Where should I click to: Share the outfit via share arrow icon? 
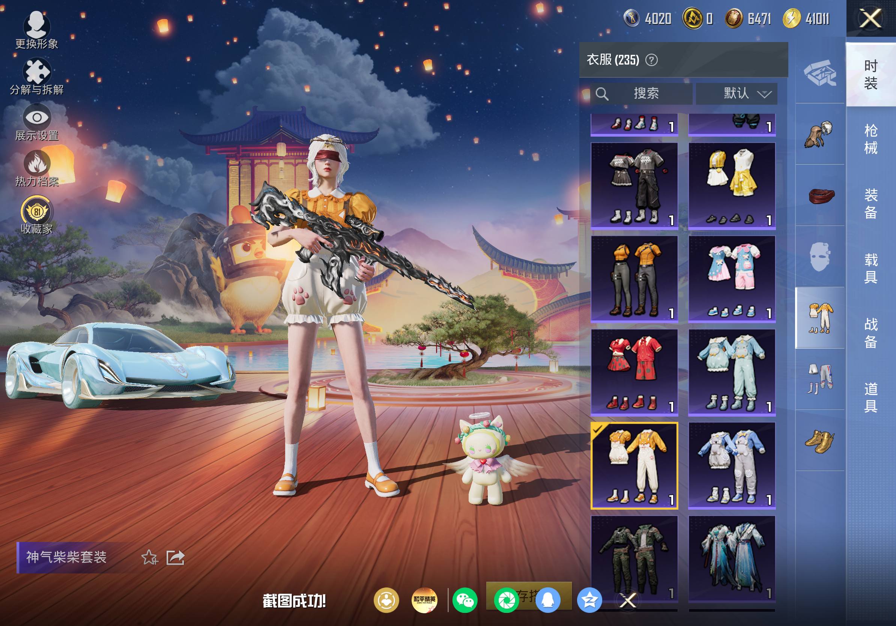coord(175,557)
